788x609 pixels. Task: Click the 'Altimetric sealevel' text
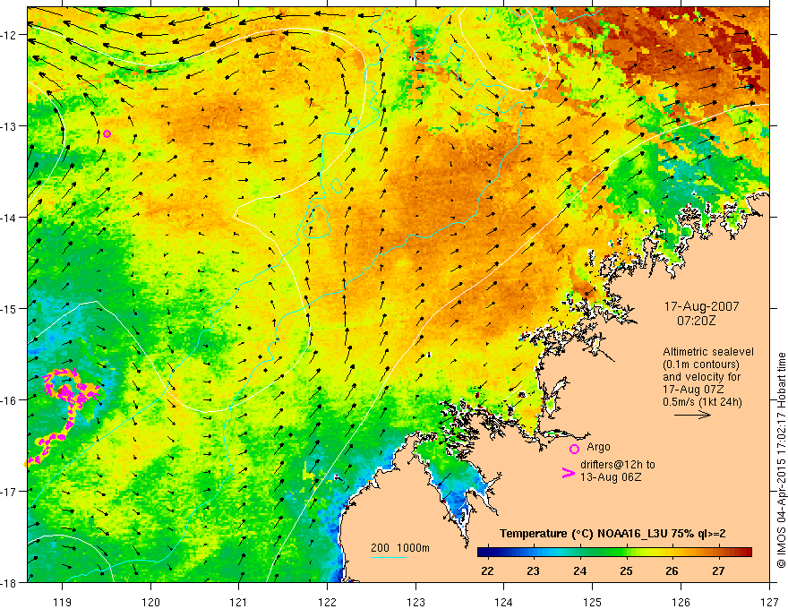click(708, 352)
